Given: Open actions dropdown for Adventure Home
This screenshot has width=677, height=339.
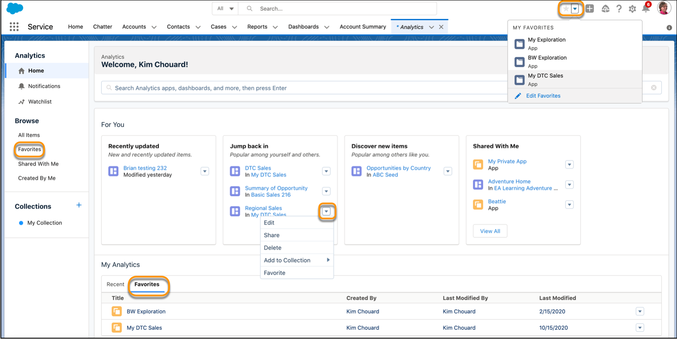Looking at the screenshot, I should click(570, 185).
